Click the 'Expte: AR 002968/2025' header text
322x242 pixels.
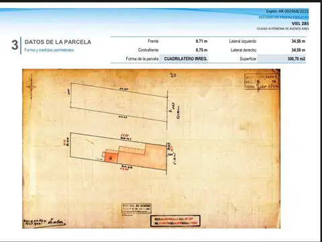coord(287,11)
